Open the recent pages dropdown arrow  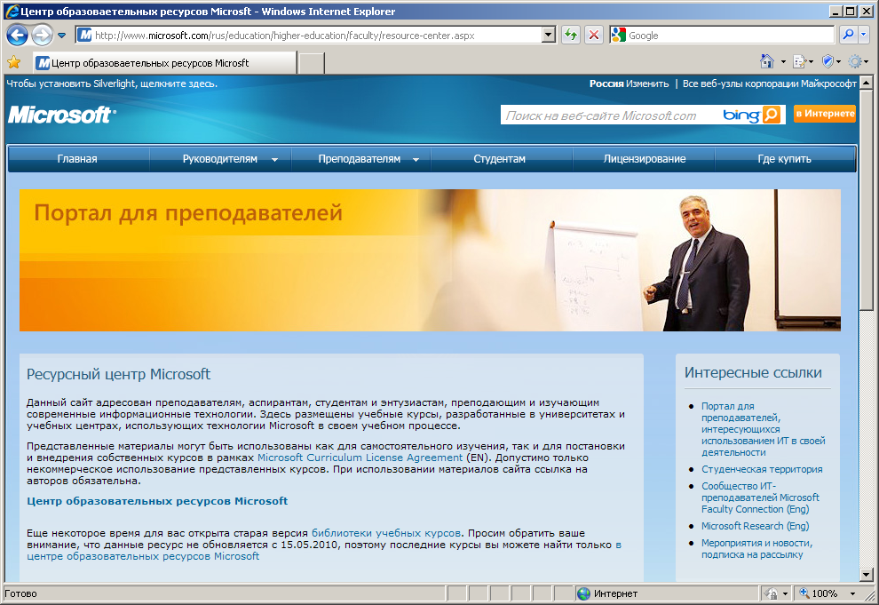coord(61,36)
